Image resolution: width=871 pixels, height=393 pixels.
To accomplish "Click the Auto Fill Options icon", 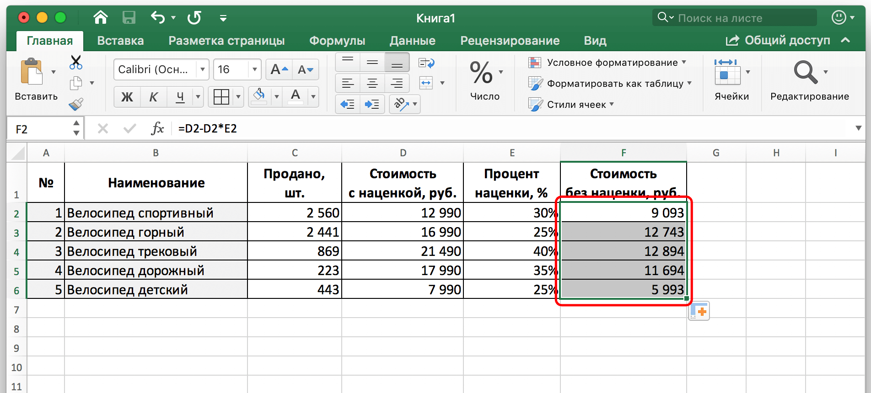I will coord(699,311).
